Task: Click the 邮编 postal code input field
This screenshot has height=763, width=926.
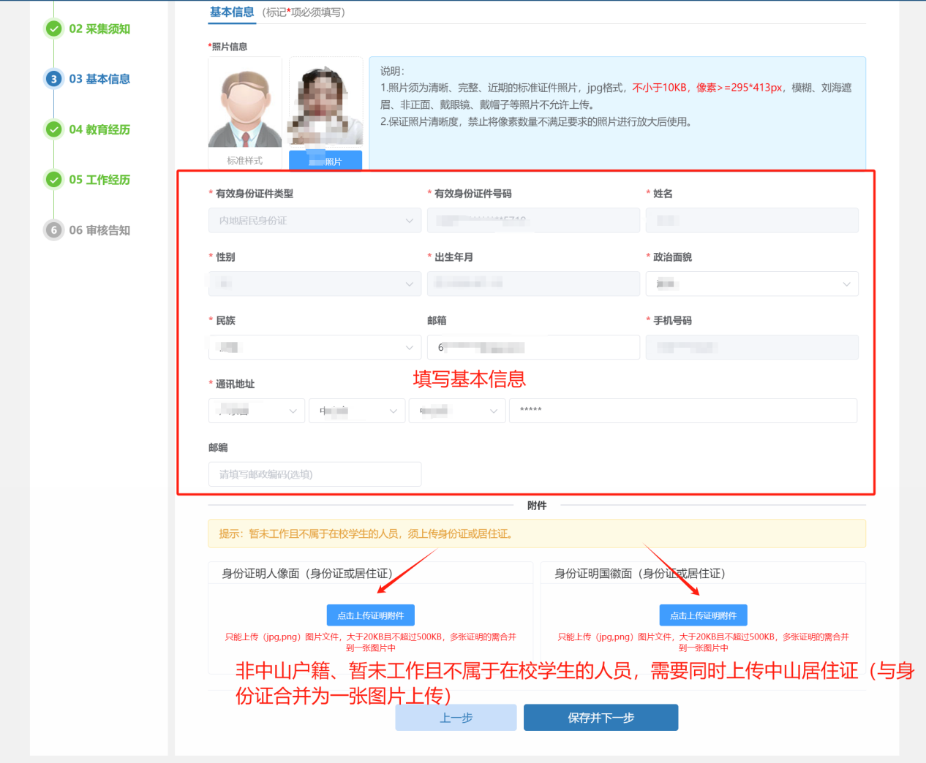Action: pos(315,474)
